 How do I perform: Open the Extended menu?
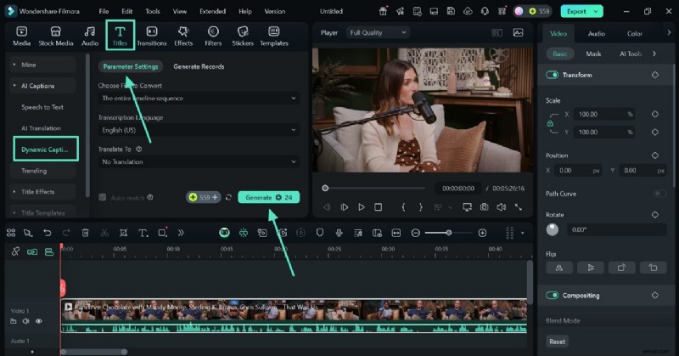click(x=211, y=12)
